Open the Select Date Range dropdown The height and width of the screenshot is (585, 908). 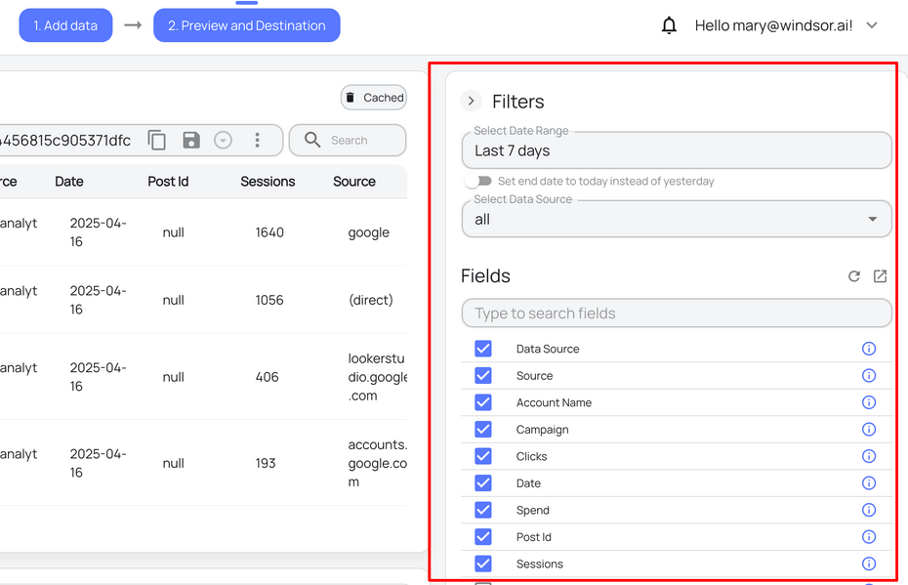pos(677,150)
